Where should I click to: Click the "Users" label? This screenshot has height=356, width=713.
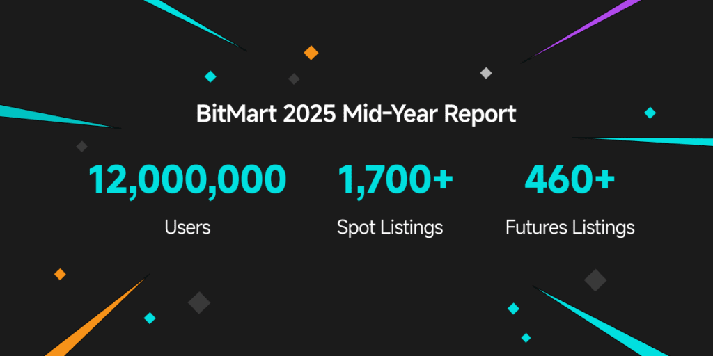tap(187, 227)
